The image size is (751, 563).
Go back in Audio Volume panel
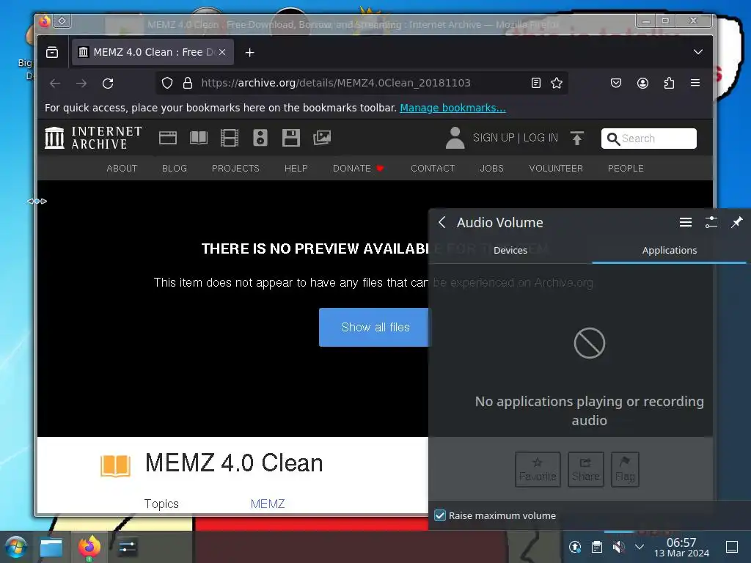(442, 222)
